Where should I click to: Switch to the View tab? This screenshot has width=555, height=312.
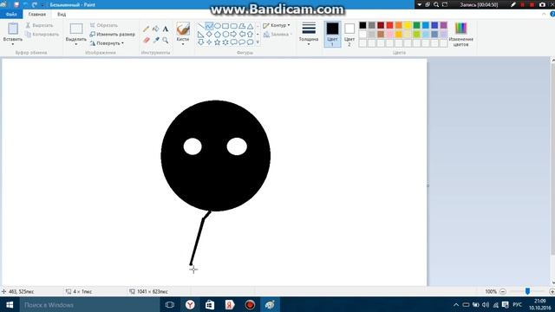pos(62,14)
